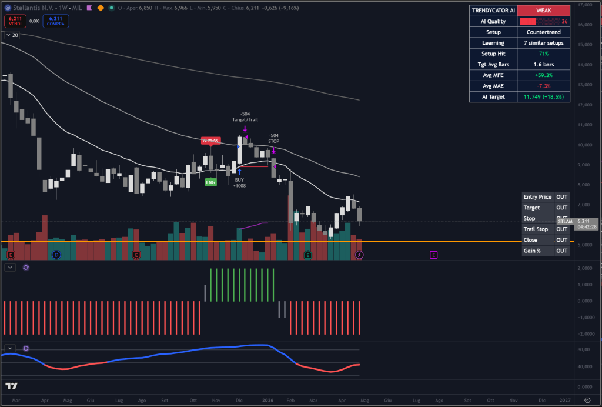This screenshot has height=407, width=602.
Task: Click the spread value 0,000
Action: pos(35,21)
